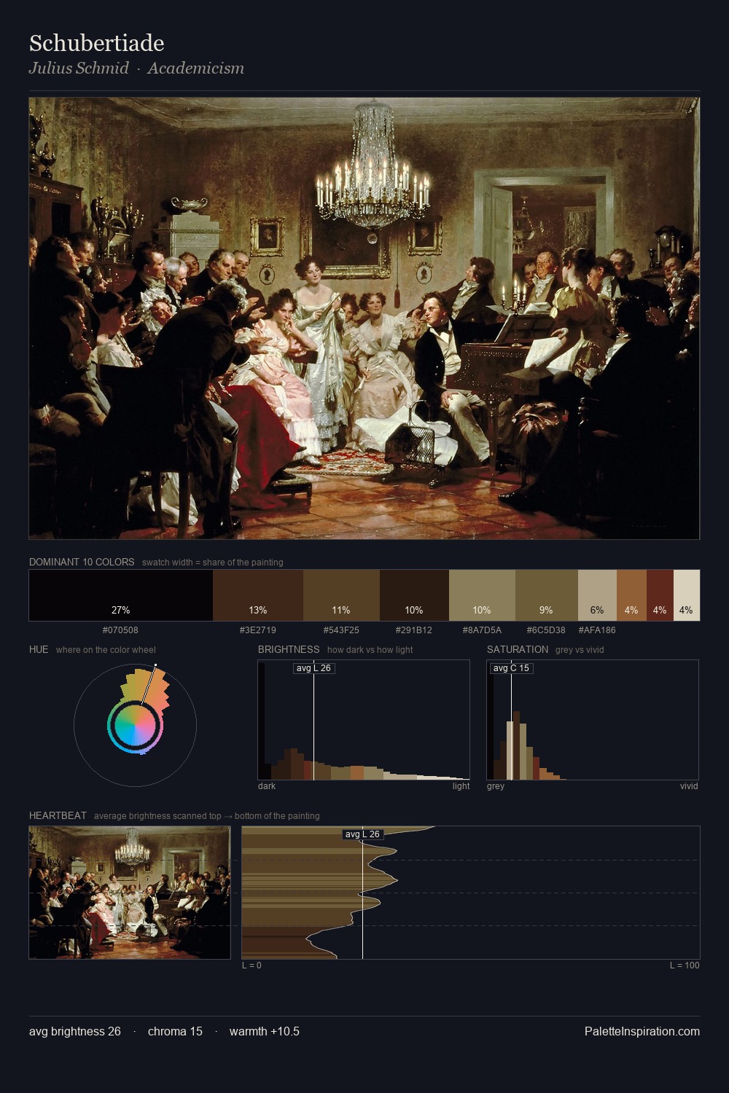Click the orange hue histogram wedge

[x=148, y=688]
